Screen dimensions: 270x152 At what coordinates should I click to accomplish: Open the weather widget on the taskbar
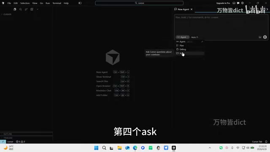8,148
